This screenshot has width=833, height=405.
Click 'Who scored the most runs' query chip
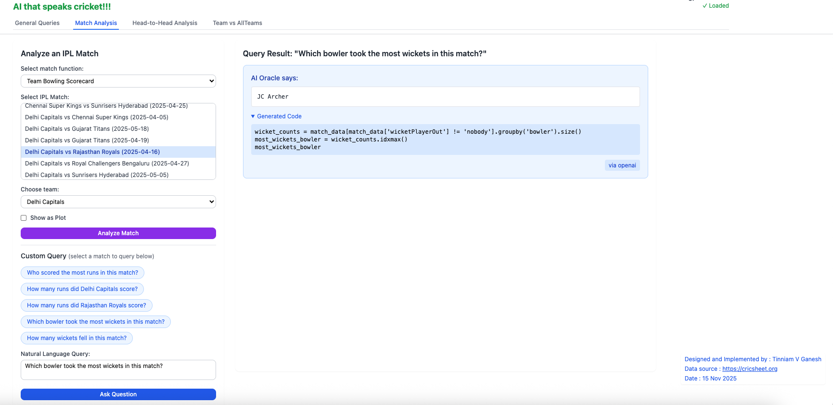click(82, 273)
